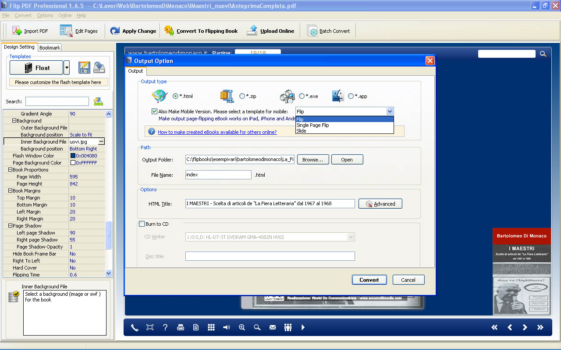
Task: Switch to the Bookmark tab
Action: tap(50, 48)
